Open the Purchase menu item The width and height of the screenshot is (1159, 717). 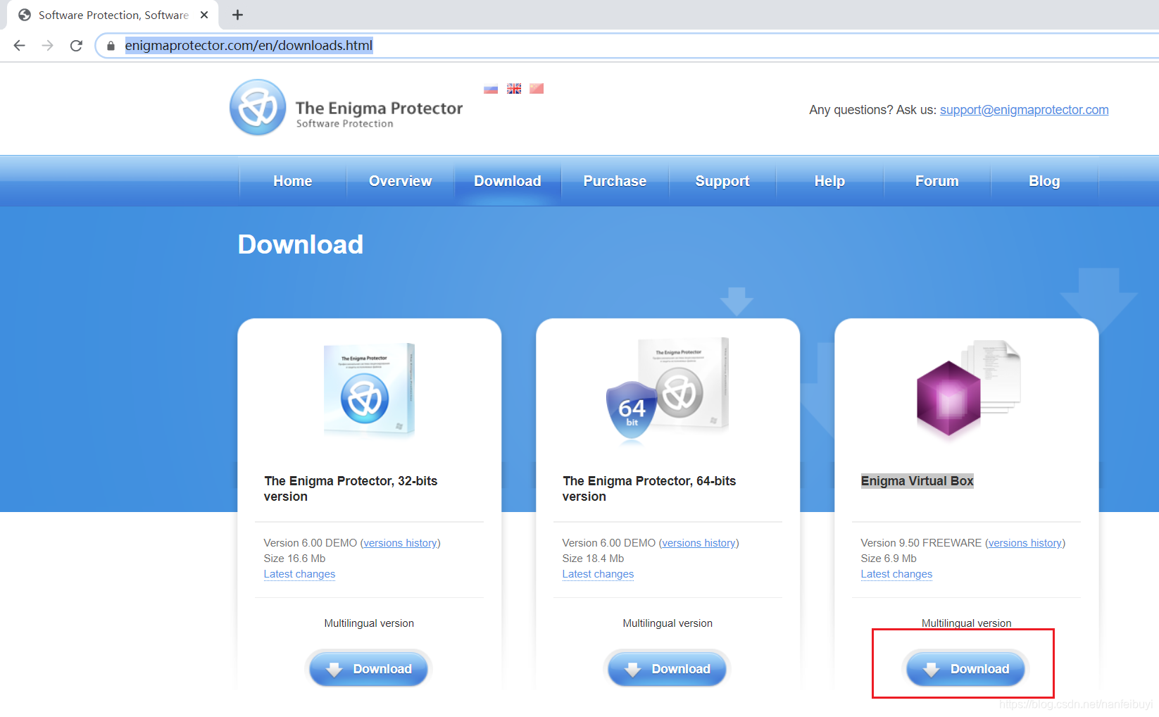pos(615,181)
